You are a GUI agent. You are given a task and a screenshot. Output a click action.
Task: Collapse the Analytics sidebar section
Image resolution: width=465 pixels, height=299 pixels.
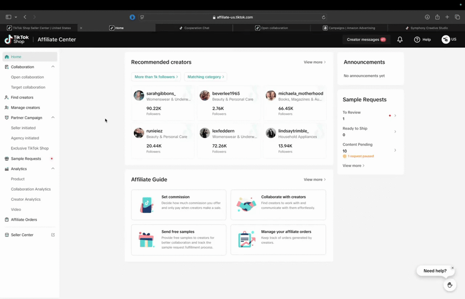[53, 169]
